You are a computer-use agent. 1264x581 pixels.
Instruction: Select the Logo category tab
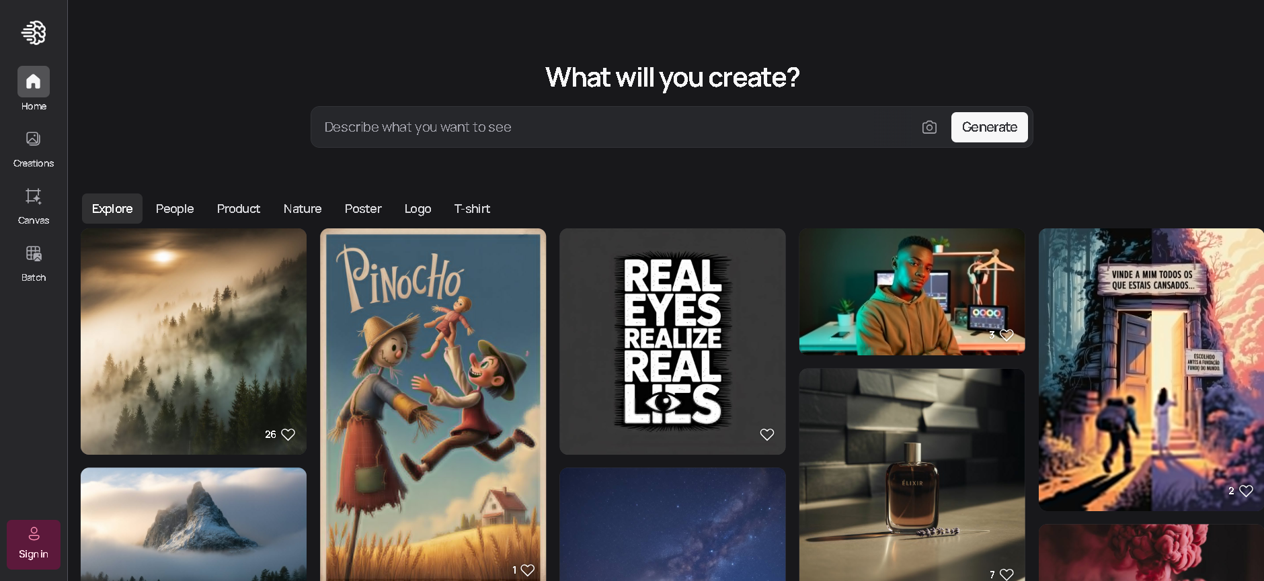(x=418, y=209)
